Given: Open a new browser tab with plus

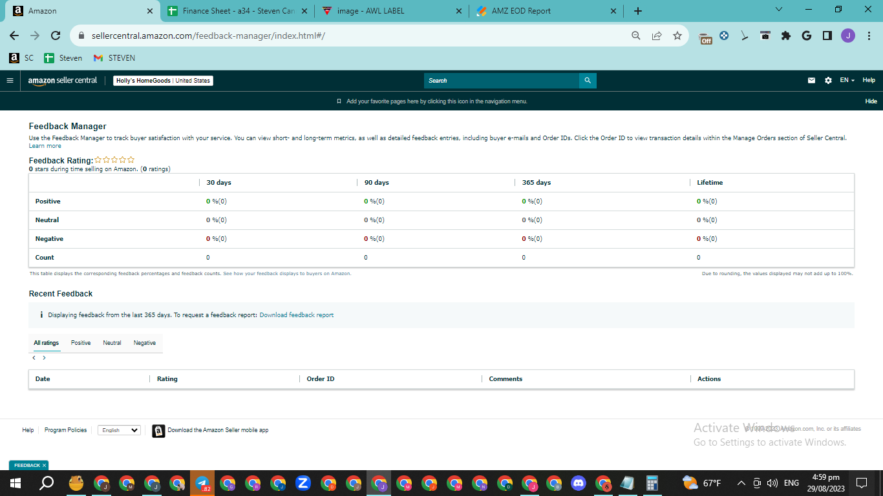Looking at the screenshot, I should pyautogui.click(x=638, y=11).
